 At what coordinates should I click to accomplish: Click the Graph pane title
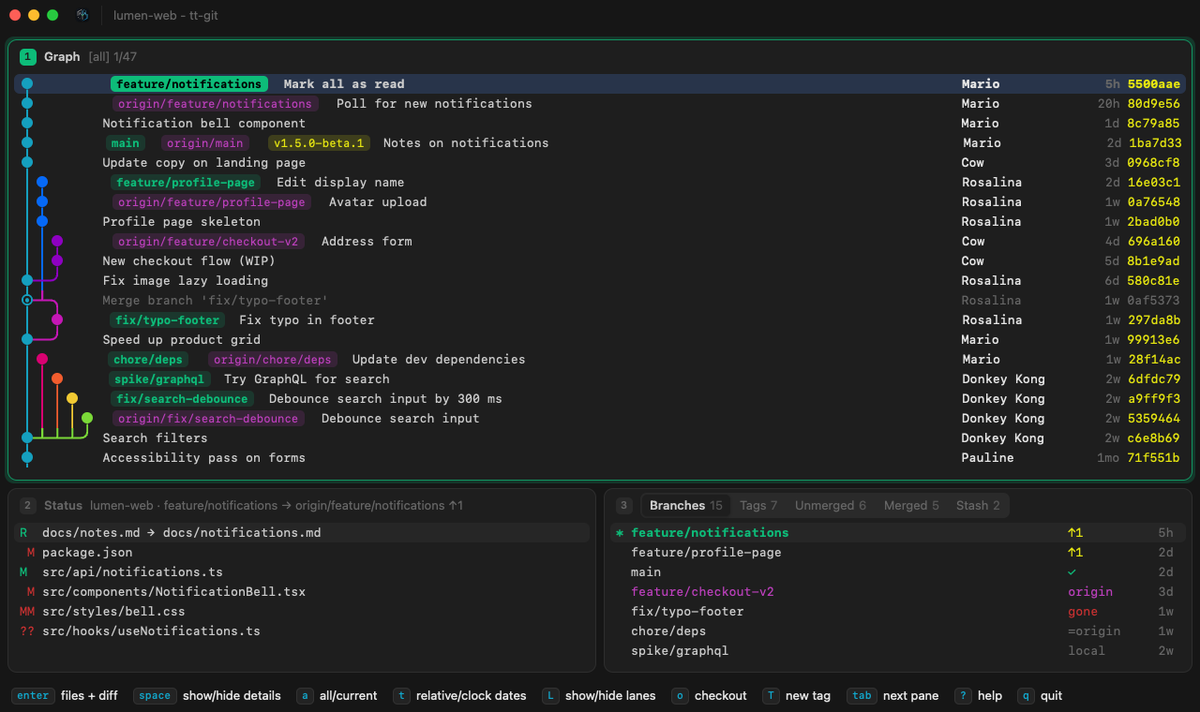pyautogui.click(x=62, y=56)
